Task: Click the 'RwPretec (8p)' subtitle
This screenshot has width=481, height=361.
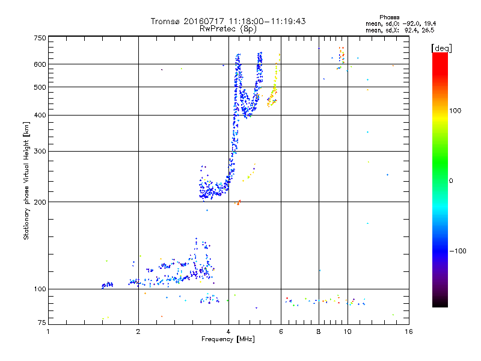Action: pyautogui.click(x=228, y=29)
